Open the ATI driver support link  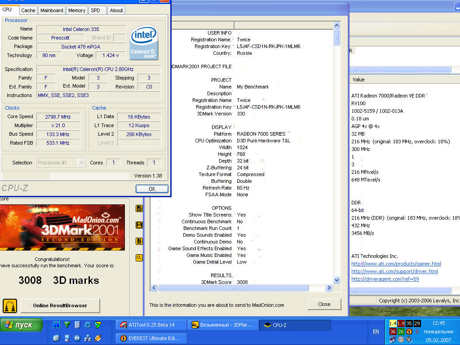pos(394,271)
